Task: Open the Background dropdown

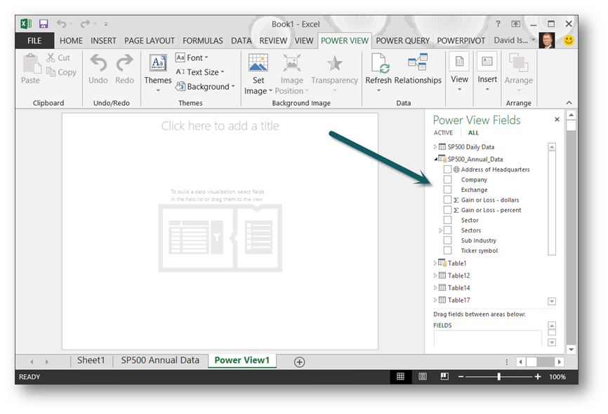Action: click(x=205, y=86)
